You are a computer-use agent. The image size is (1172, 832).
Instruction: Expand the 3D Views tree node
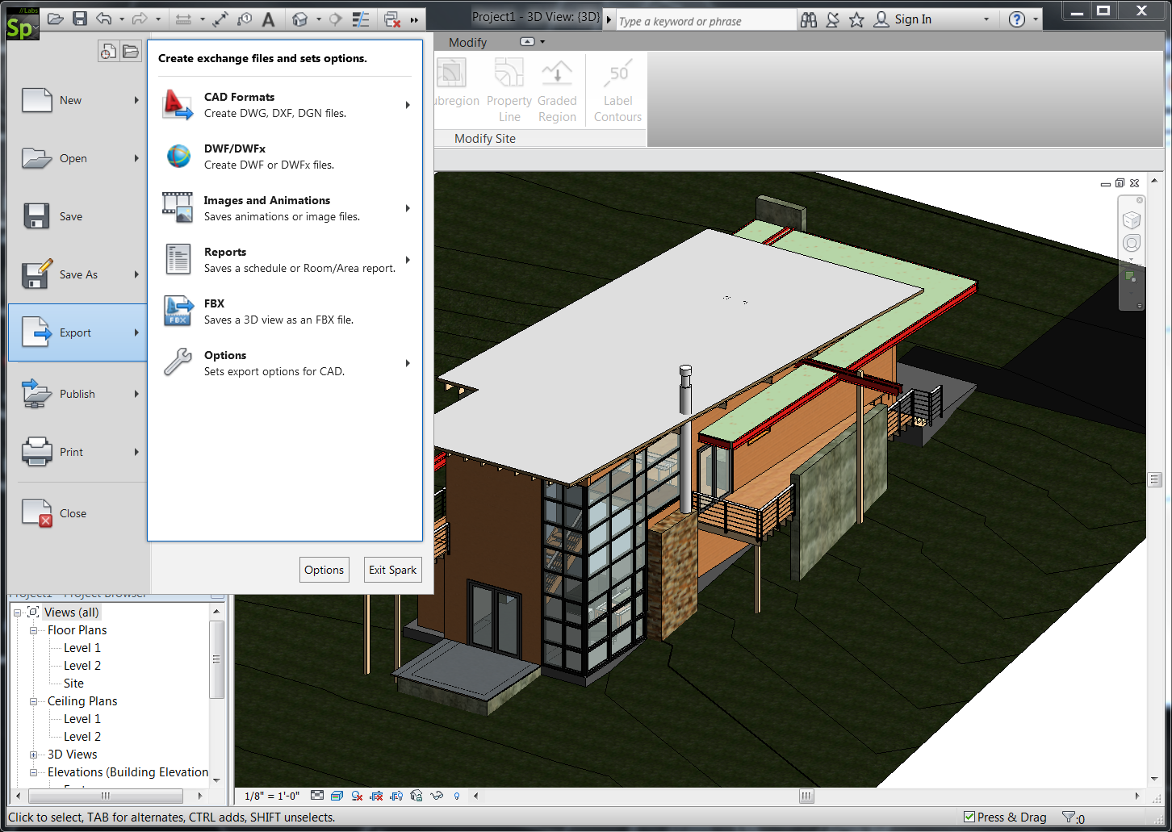pyautogui.click(x=33, y=755)
